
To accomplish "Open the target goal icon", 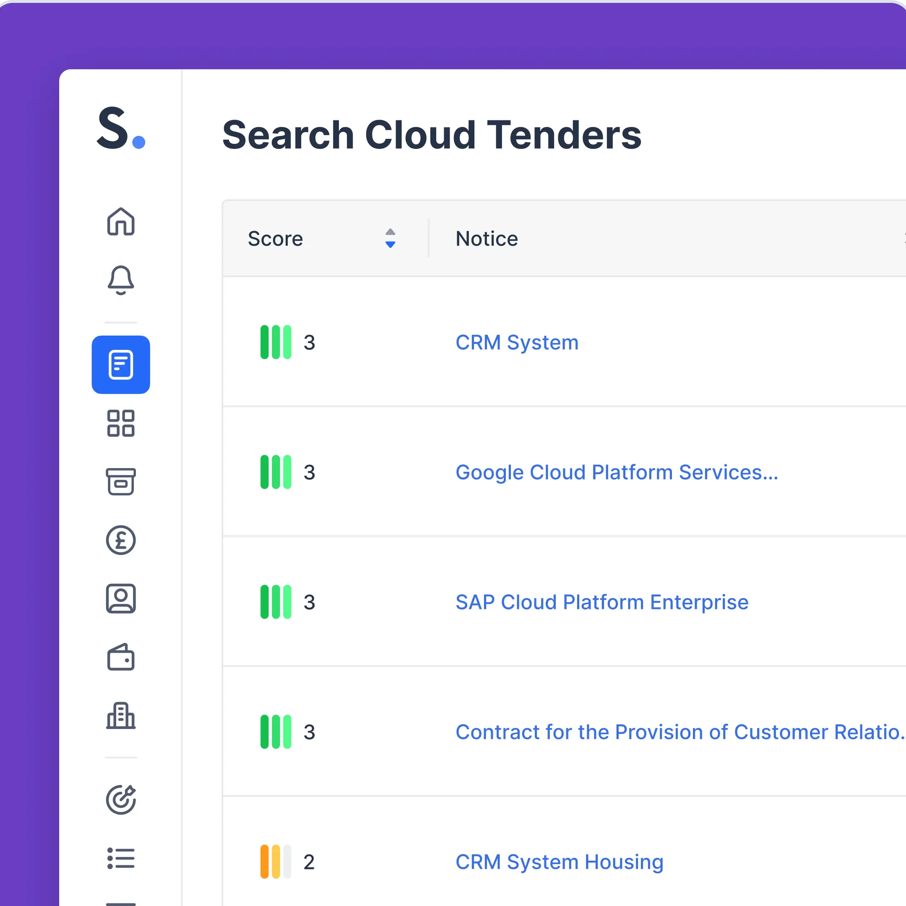I will point(121,799).
